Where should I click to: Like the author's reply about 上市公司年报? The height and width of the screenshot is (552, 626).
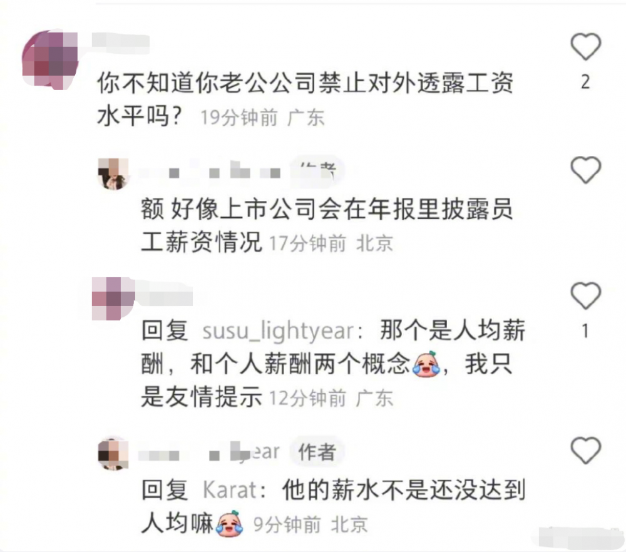click(x=586, y=170)
